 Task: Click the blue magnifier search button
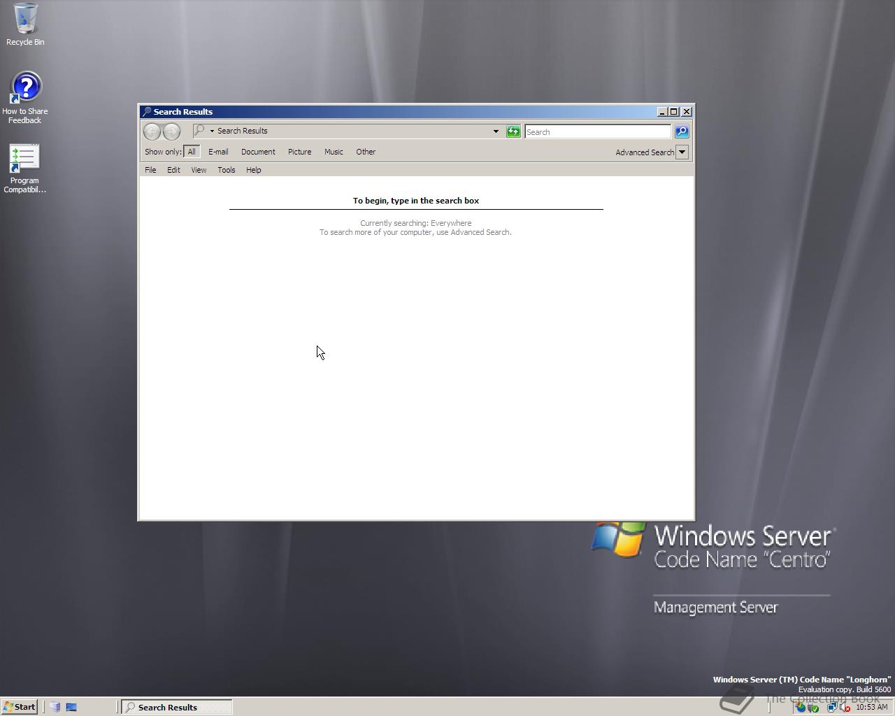coord(682,131)
